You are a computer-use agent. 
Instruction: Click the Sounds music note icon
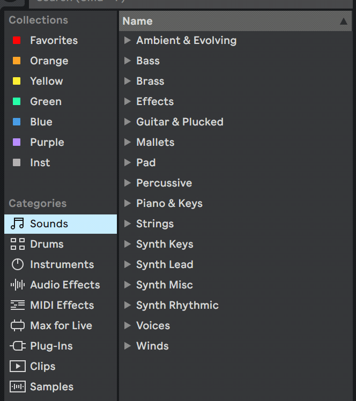17,224
